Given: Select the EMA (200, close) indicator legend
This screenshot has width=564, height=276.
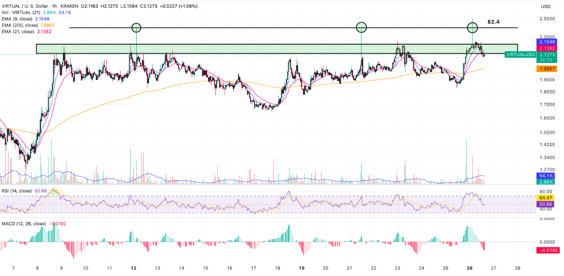Looking at the screenshot, I should (x=19, y=25).
